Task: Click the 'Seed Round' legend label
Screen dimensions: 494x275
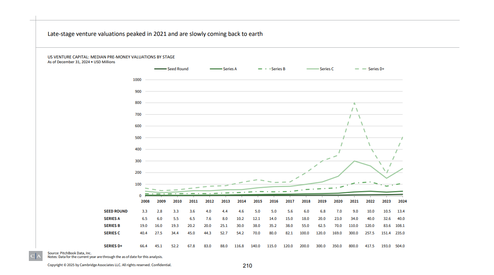Action: click(x=178, y=69)
